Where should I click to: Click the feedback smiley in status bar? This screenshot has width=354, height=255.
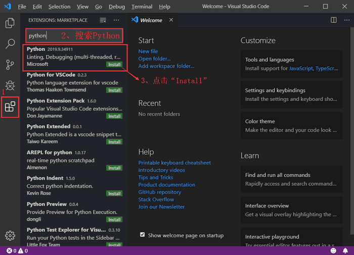pos(333,250)
